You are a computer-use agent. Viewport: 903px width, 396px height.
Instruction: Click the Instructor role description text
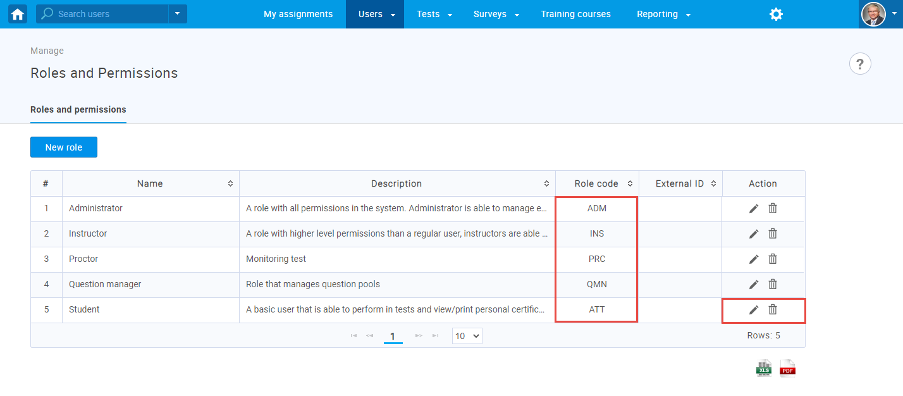tap(396, 233)
